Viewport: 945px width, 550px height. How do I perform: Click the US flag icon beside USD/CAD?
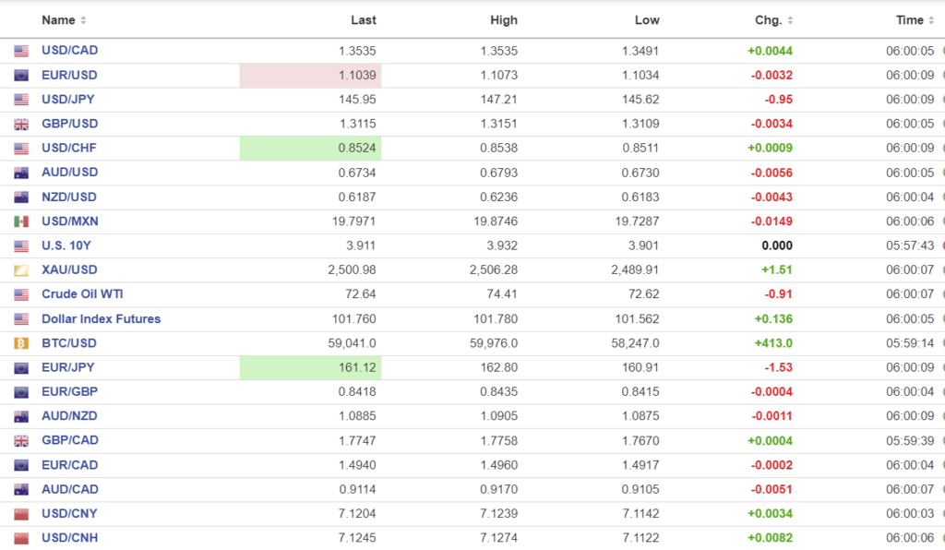coord(21,51)
